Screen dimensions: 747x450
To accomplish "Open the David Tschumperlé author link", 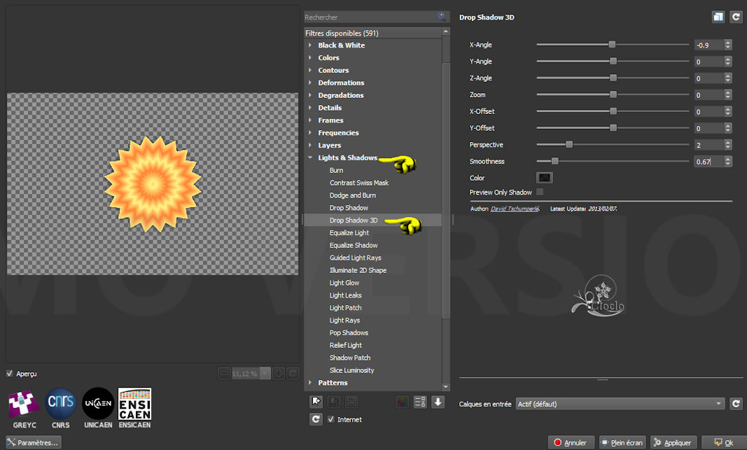I will [515, 209].
